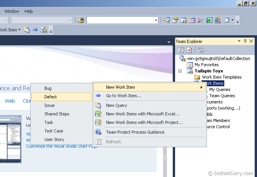257x177 pixels.
Task: Select My Favorites in Team Explorer
Action: click(x=207, y=65)
